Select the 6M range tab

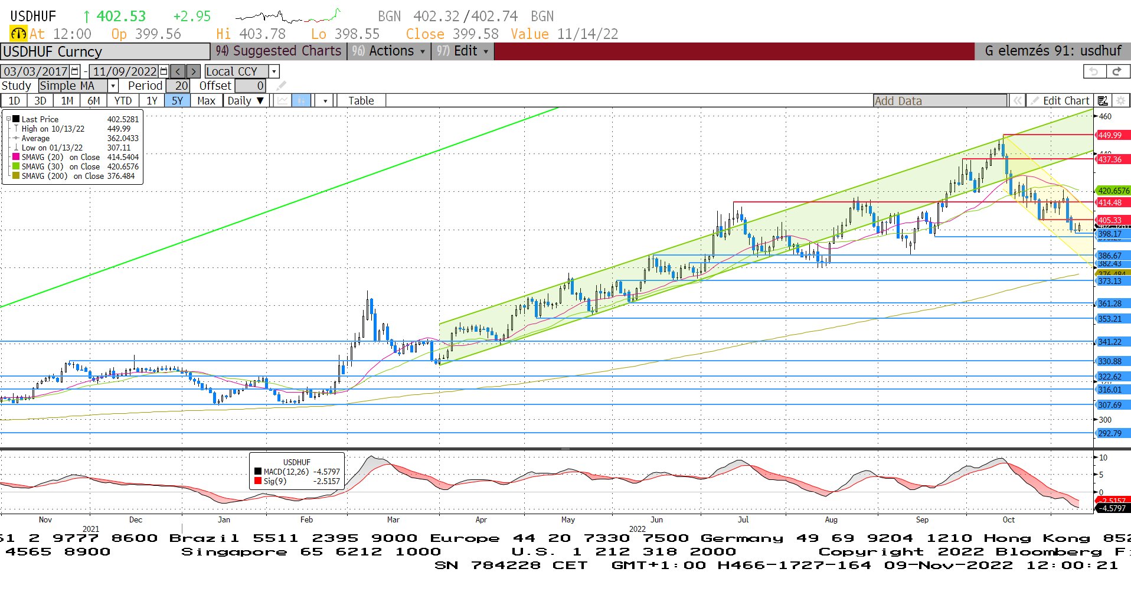coord(93,100)
